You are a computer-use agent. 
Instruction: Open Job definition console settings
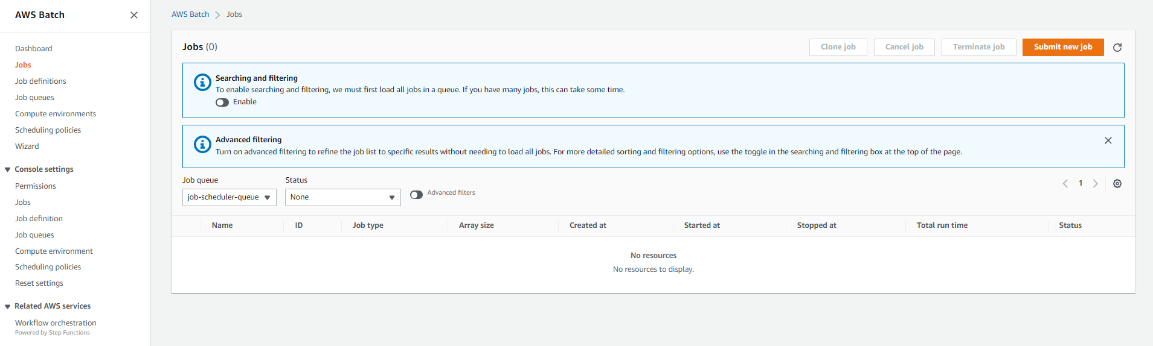pyautogui.click(x=39, y=219)
